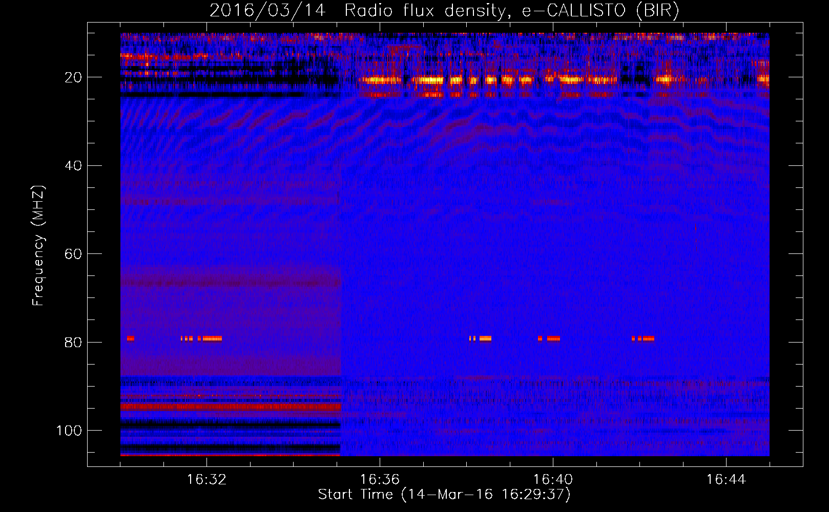Click the 16:40 time tick label
This screenshot has height=512, width=829.
coord(553,480)
